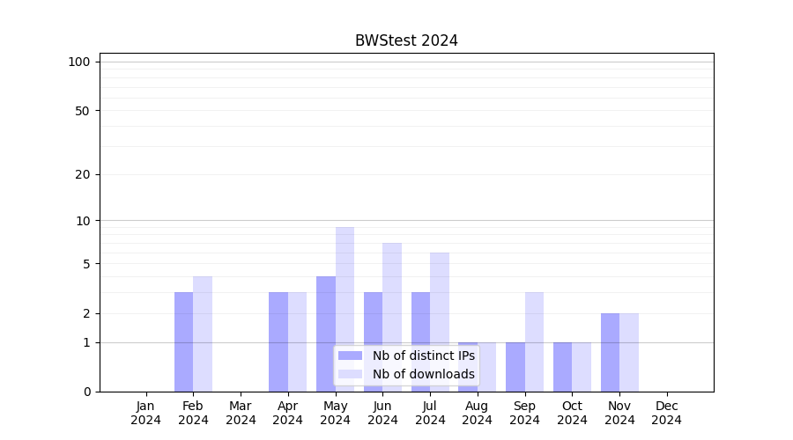Select the Feb 2024 distinct IPs bar
Viewport: 793px width, 440px height.
click(x=183, y=341)
